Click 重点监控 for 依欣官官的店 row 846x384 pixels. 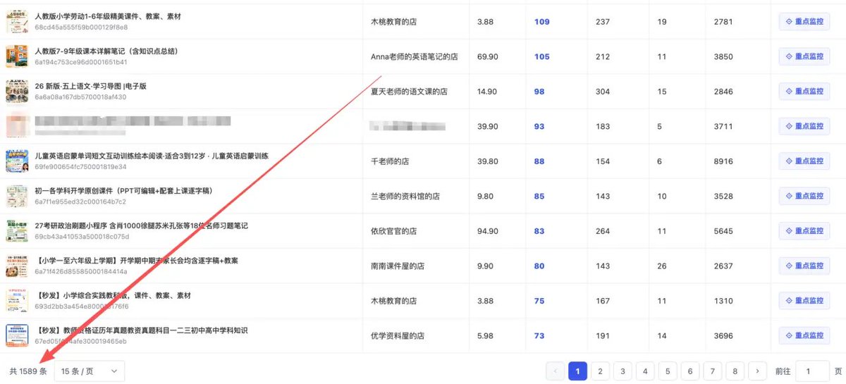[804, 231]
